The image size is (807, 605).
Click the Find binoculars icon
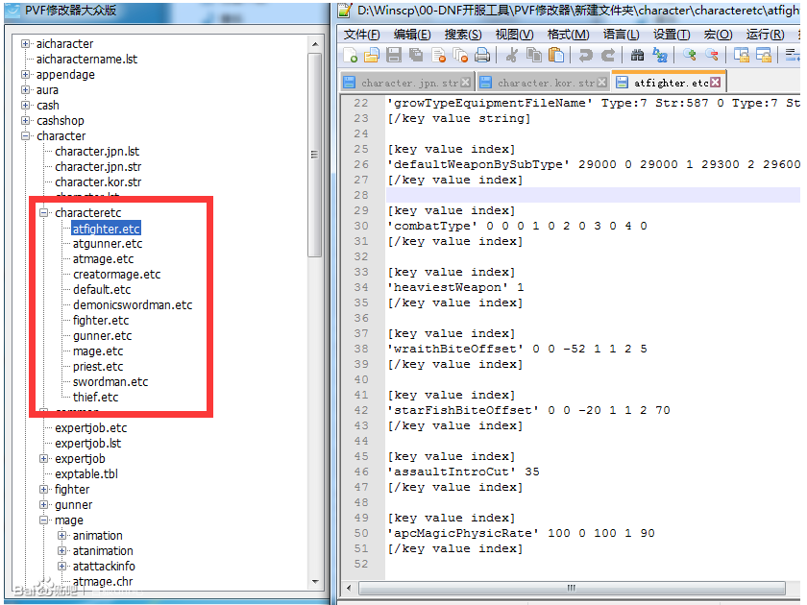pyautogui.click(x=637, y=56)
